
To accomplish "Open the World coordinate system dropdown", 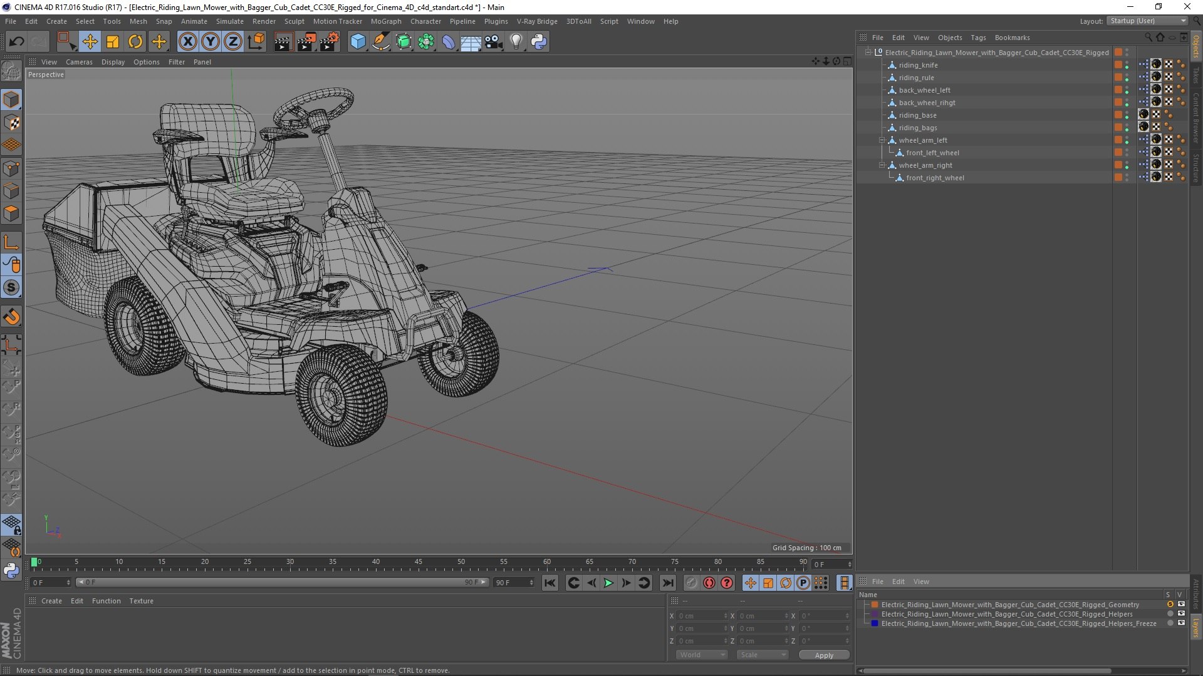I will [x=701, y=655].
